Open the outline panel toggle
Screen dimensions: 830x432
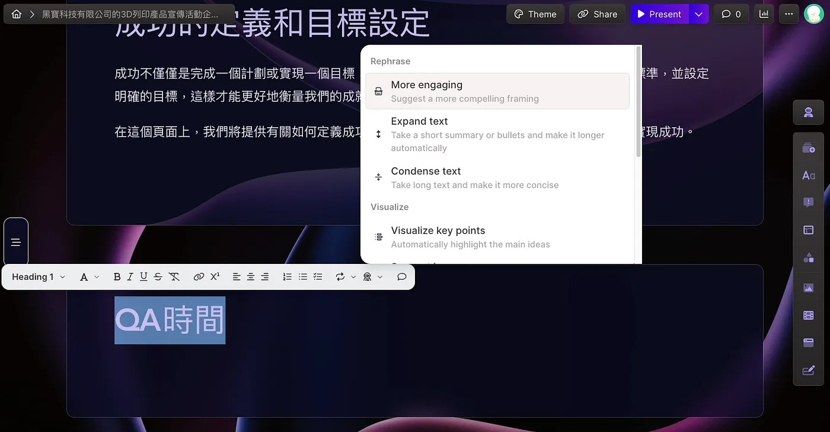click(16, 242)
